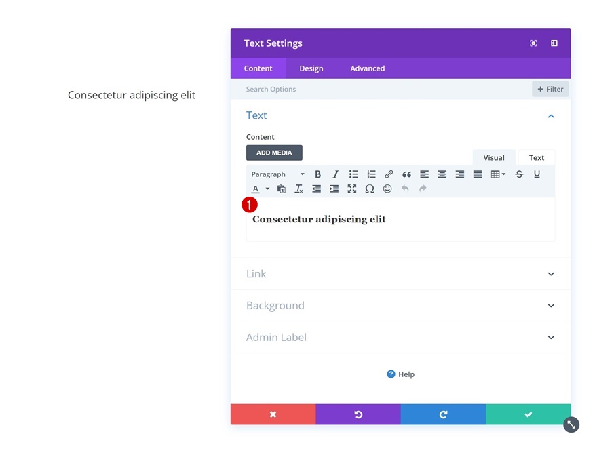Viewport: 597px width, 455px height.
Task: Apply blockquote formatting
Action: click(406, 174)
